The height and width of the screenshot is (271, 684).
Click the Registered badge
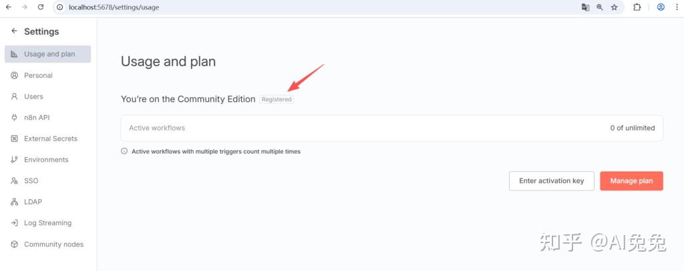point(277,99)
